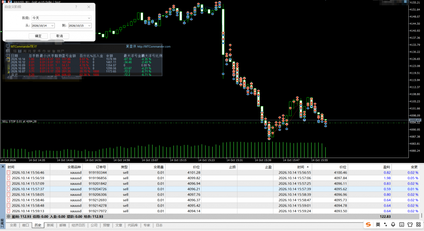
Task: Open the Sogou soft keyboard icon
Action: tap(402, 224)
